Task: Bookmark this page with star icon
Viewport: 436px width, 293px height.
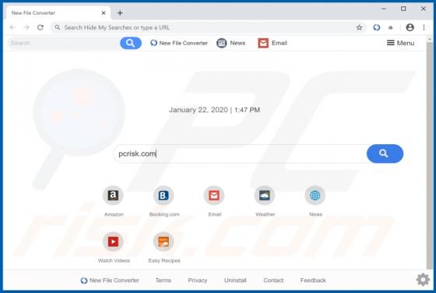Action: [x=359, y=27]
